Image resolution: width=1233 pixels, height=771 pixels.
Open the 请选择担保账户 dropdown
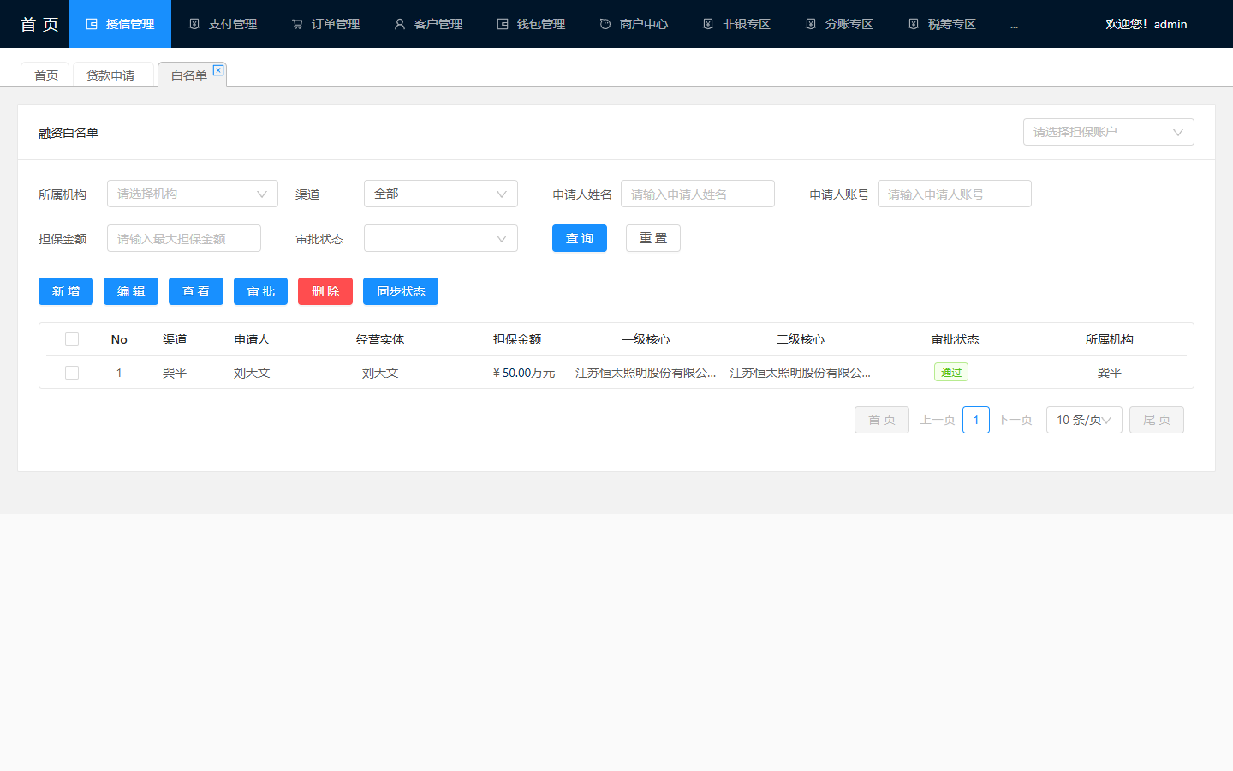1109,132
